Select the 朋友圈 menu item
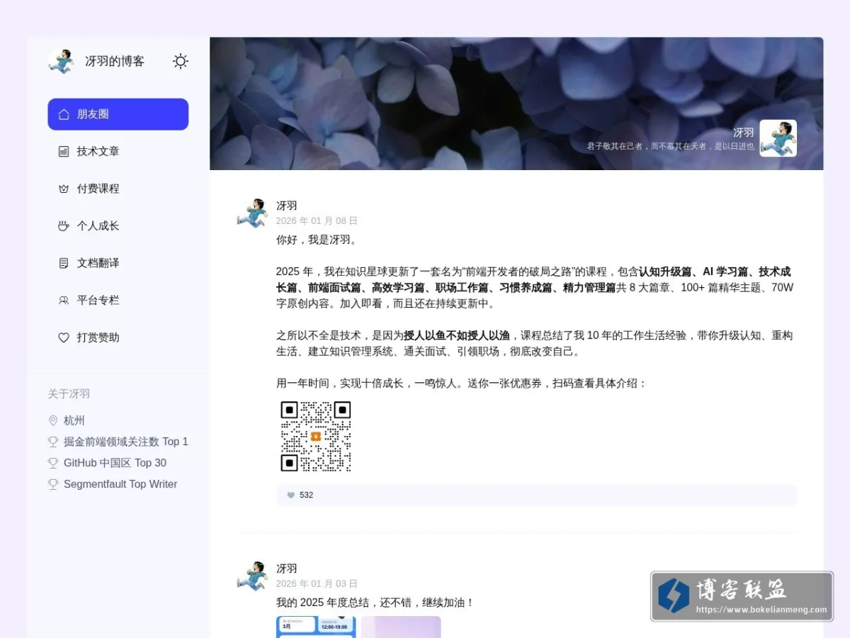This screenshot has height=638, width=850. 118,114
